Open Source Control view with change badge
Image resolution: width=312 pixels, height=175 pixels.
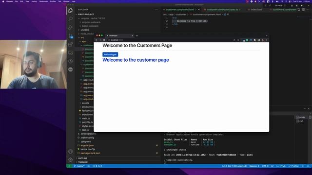pos(71,36)
